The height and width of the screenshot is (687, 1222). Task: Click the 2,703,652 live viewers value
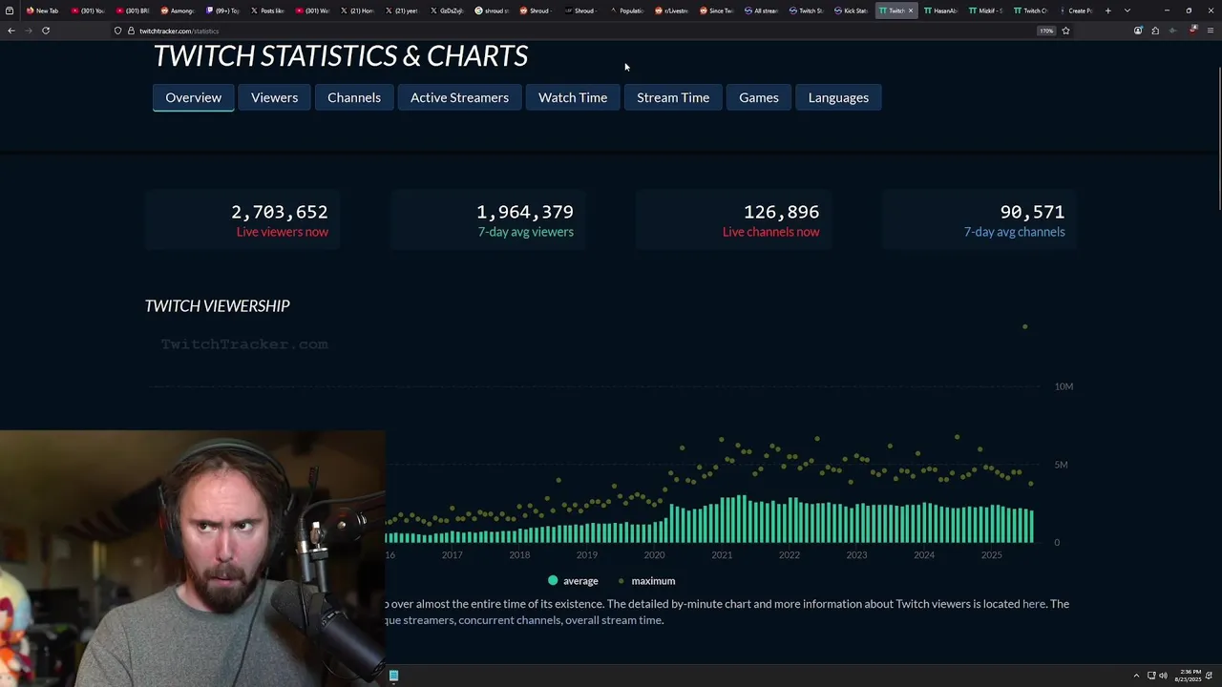tap(280, 212)
